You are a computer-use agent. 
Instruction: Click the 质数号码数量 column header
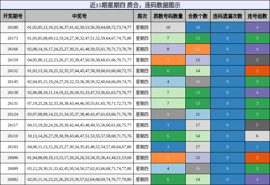click(168, 16)
